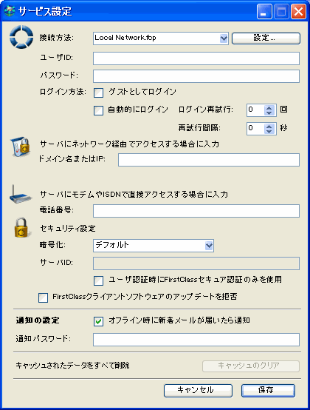Open the 接続方法 Local Network.fcp dropdown
The width and height of the screenshot is (310, 410).
pyautogui.click(x=224, y=38)
